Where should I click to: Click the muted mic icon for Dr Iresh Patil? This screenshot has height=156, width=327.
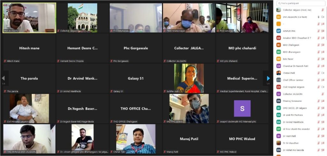click(318, 136)
